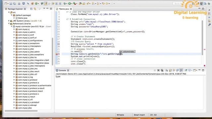
Task: Close the *Demo.java editor tab
Action: [x=71, y=9]
